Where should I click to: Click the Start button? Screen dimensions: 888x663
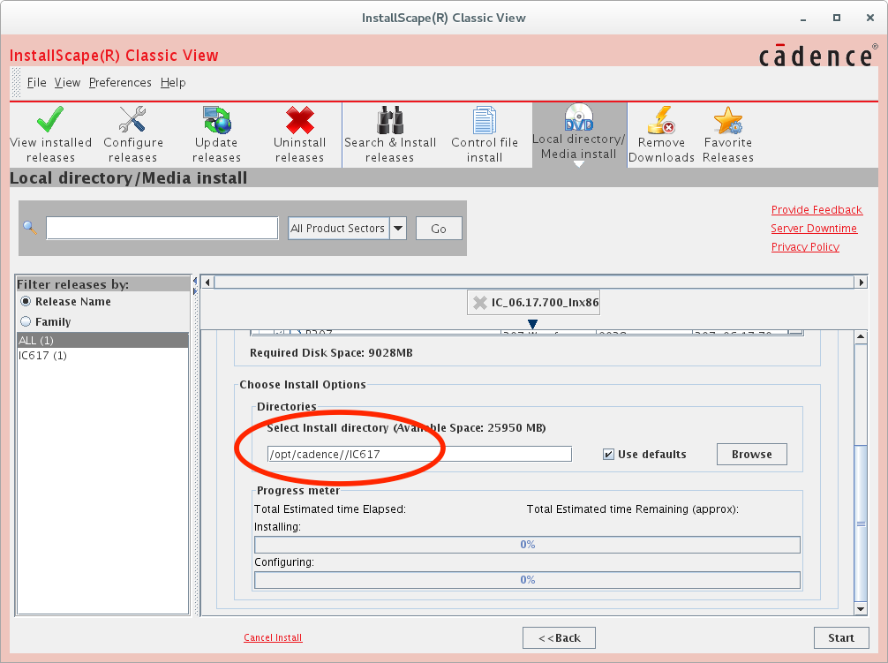(x=841, y=637)
